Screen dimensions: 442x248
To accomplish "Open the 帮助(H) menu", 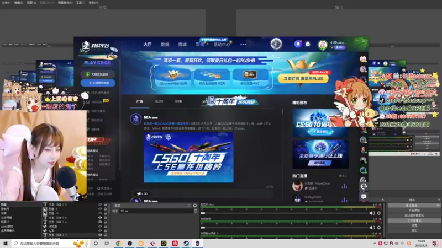I will 93,3.
